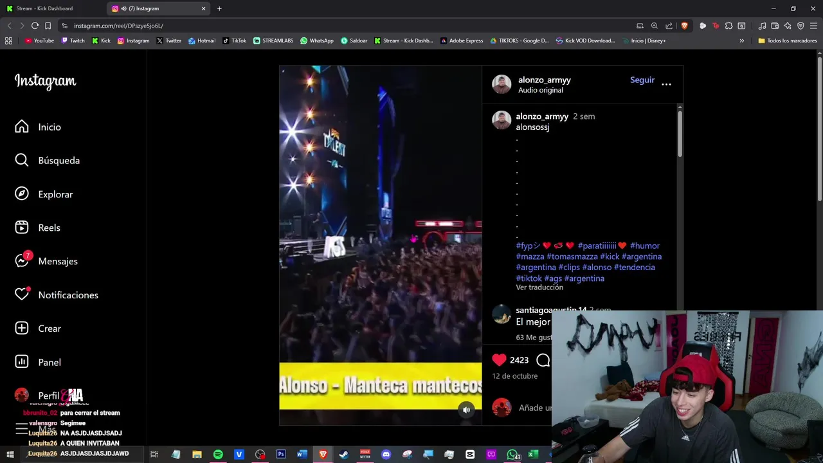Open the playlist music note icon
823x463 pixels.
pyautogui.click(x=762, y=26)
